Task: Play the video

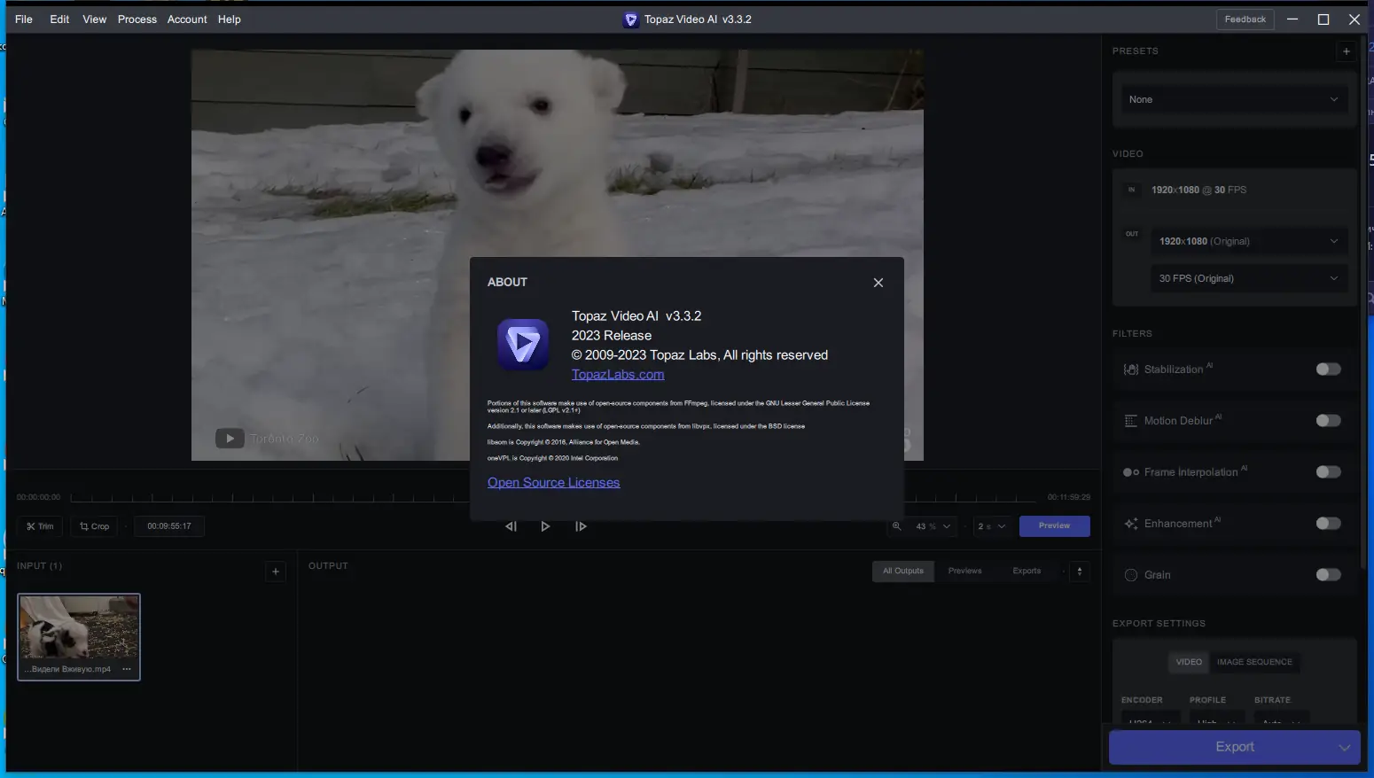Action: coord(545,526)
